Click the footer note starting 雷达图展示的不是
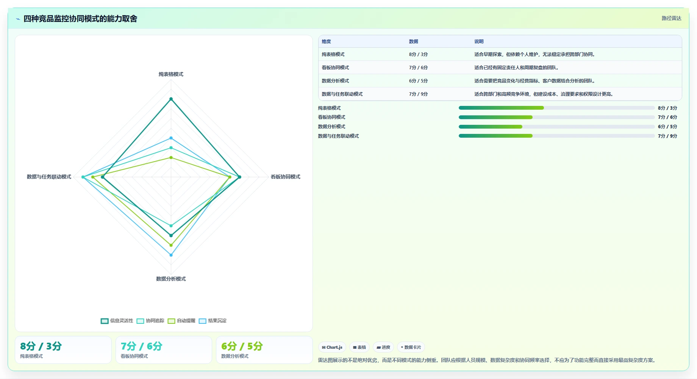The width and height of the screenshot is (697, 379). coord(487,360)
